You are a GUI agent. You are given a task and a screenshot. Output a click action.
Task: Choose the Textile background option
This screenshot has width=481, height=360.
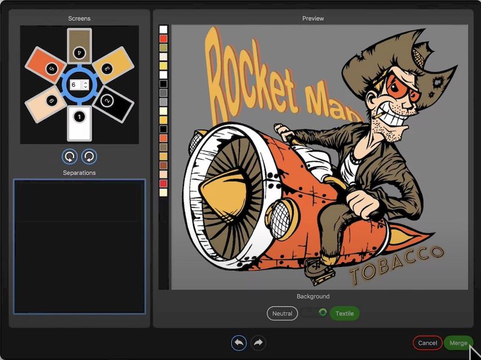click(345, 313)
